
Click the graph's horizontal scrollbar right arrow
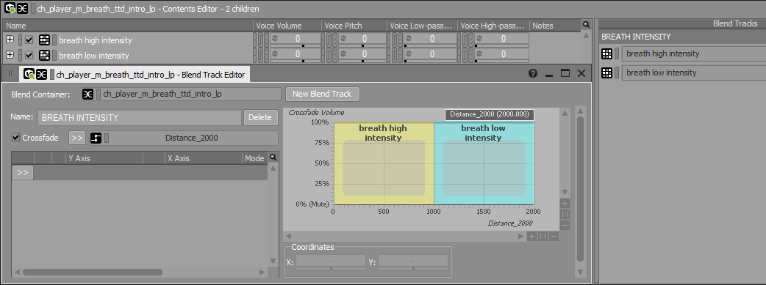[520, 237]
